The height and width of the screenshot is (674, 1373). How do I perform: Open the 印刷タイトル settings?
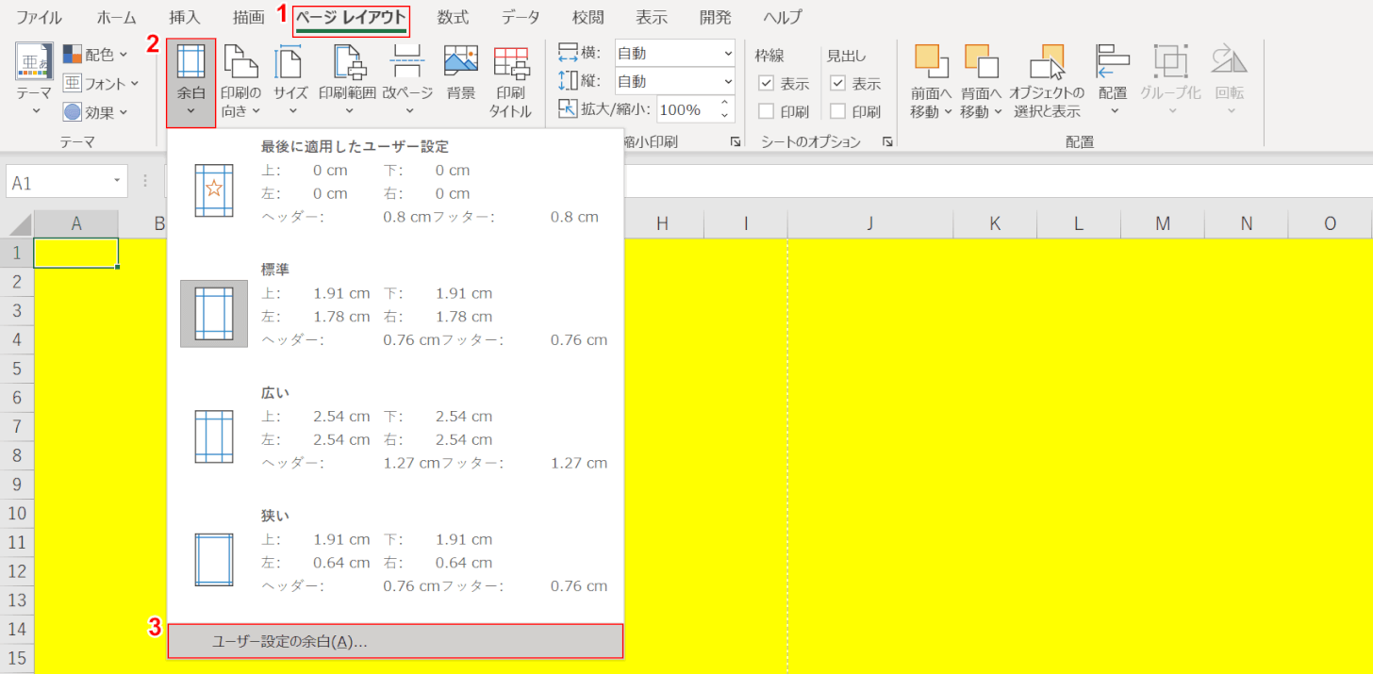click(510, 80)
